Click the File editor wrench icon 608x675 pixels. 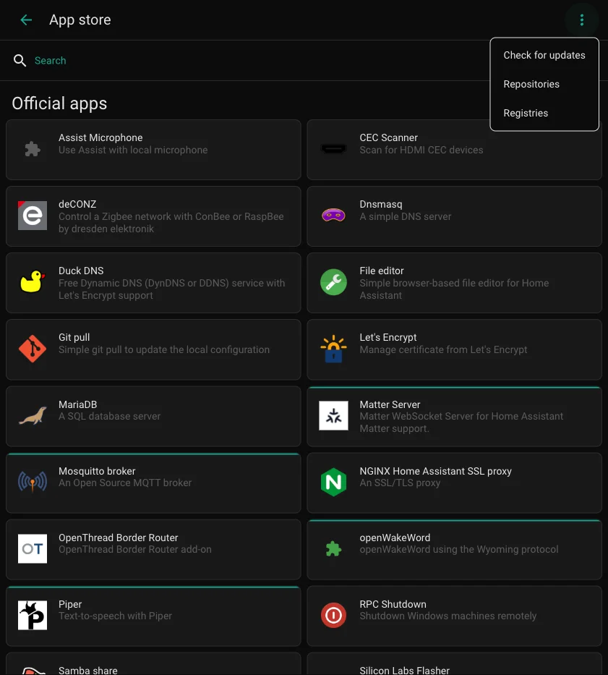333,282
